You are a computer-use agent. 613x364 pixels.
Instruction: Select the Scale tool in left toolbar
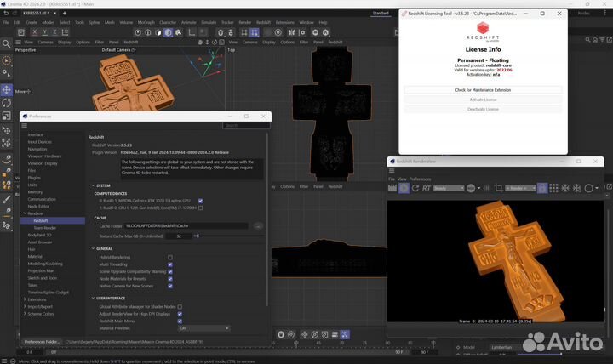[7, 116]
